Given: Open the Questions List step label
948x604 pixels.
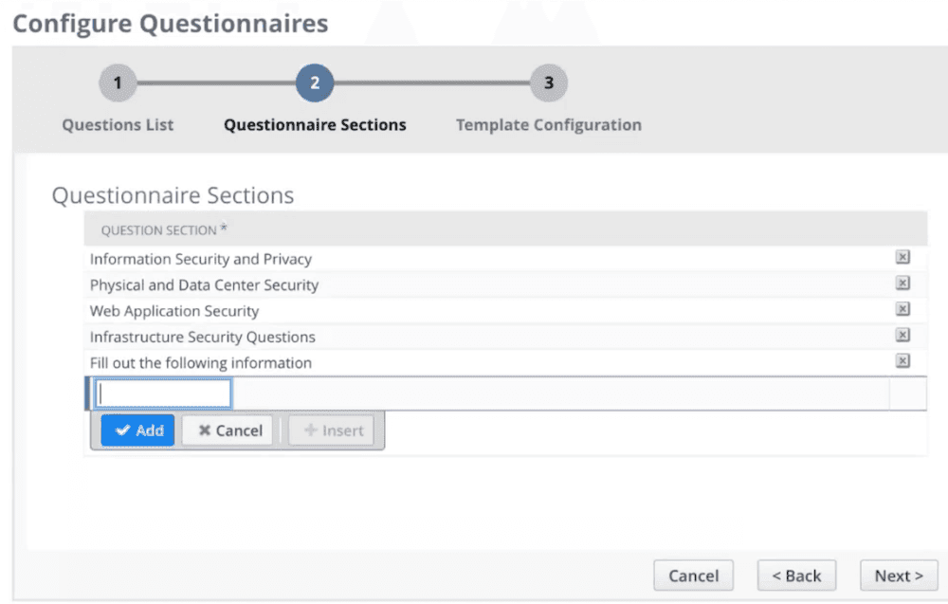Looking at the screenshot, I should point(118,125).
